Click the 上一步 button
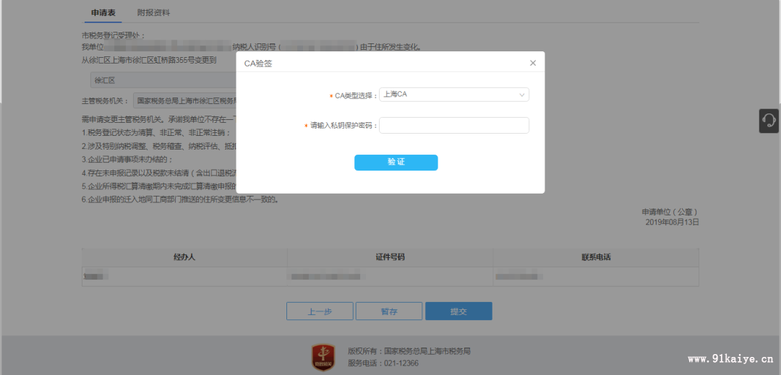 point(320,311)
